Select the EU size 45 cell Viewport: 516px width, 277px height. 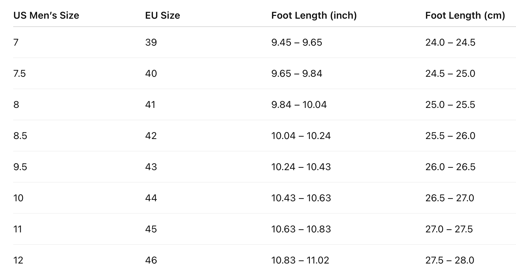point(151,229)
